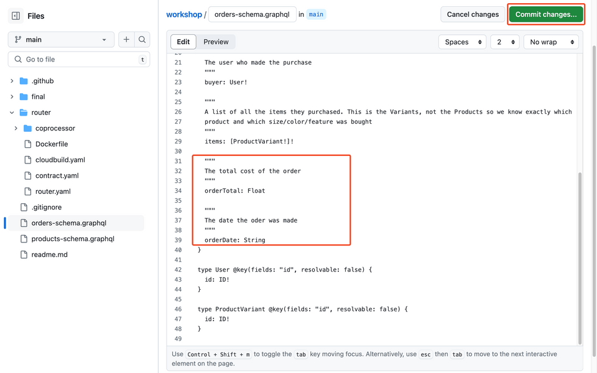Click the coprocessor folder icon
This screenshot has width=597, height=373.
pyautogui.click(x=27, y=128)
